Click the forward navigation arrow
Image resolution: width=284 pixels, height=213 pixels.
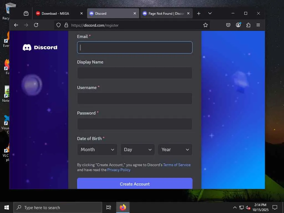[26, 25]
